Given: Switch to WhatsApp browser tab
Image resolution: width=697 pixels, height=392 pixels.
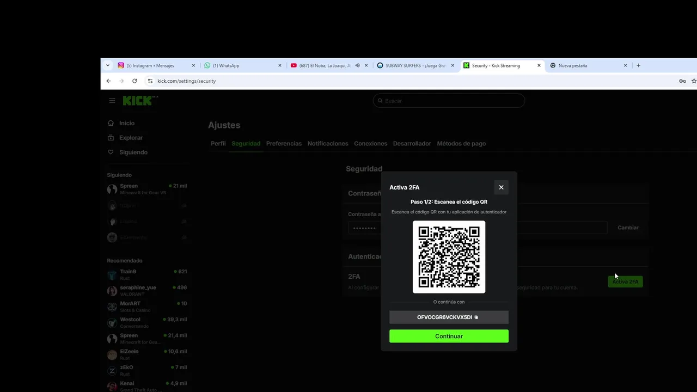Looking at the screenshot, I should pos(242,65).
